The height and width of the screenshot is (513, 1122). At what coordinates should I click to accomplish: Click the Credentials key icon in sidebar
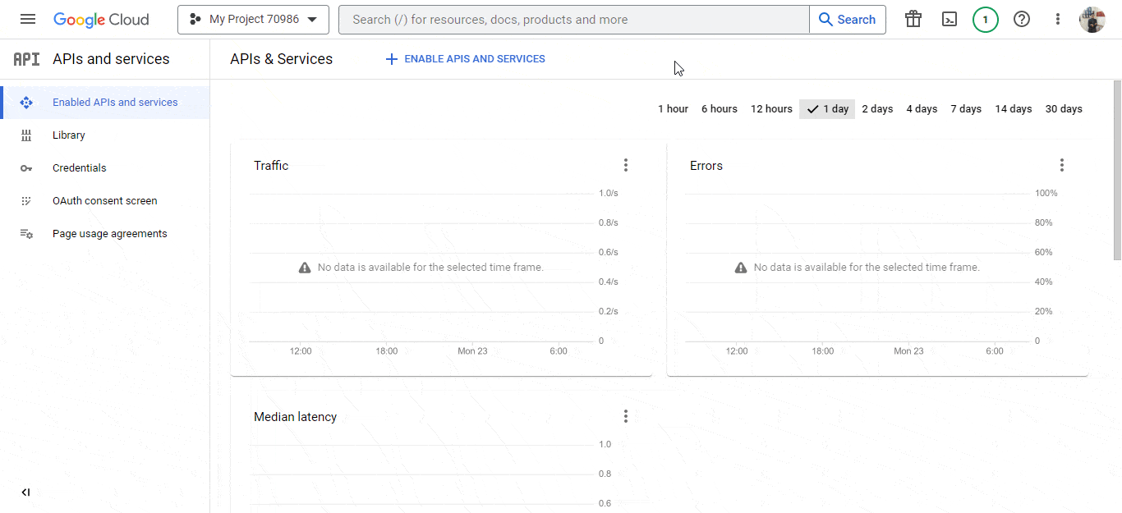pos(26,167)
